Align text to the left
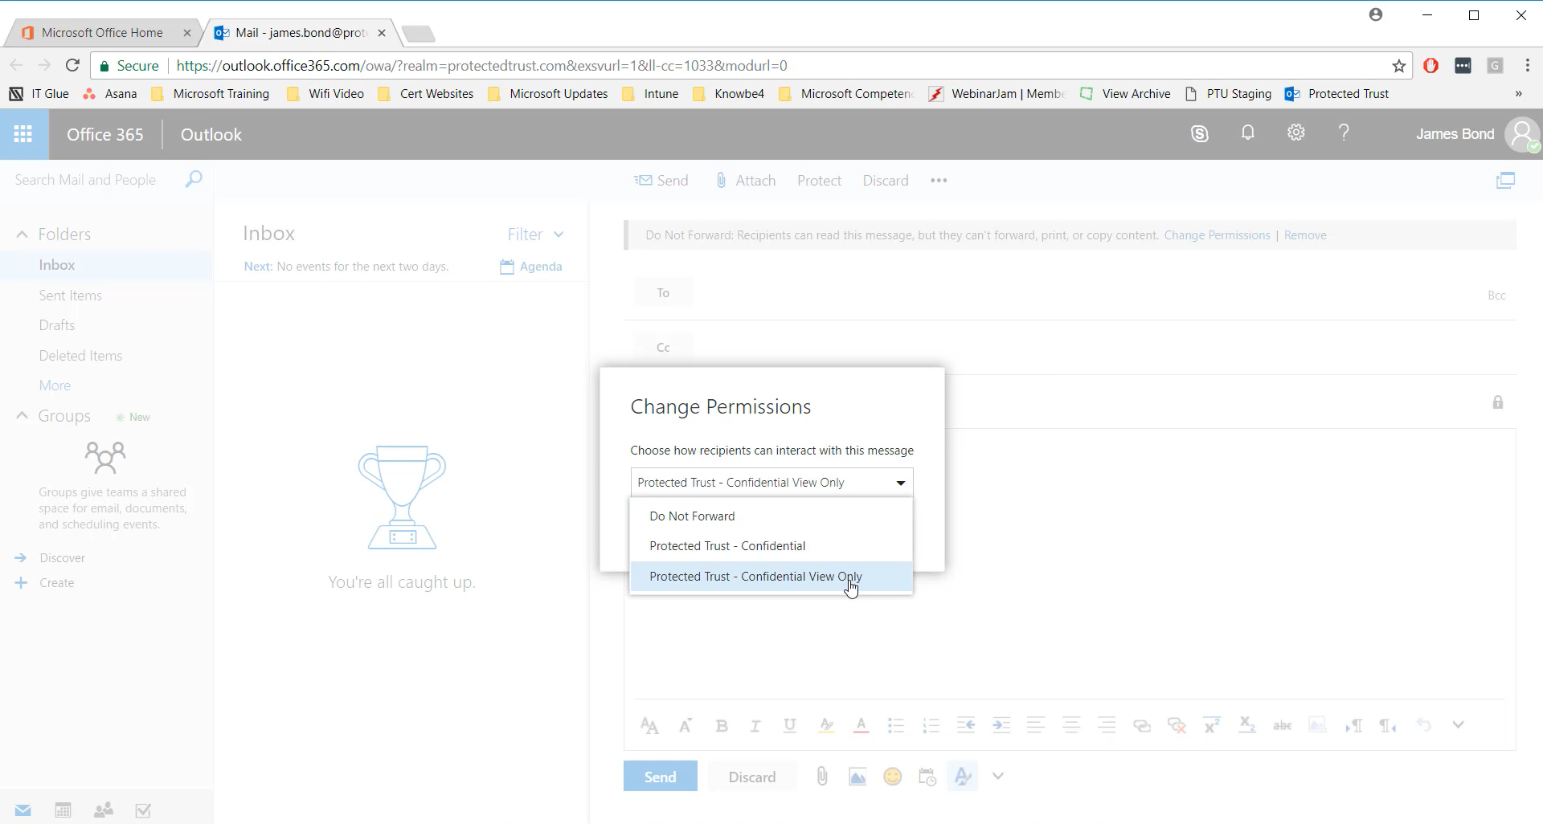The image size is (1543, 824). [1036, 725]
